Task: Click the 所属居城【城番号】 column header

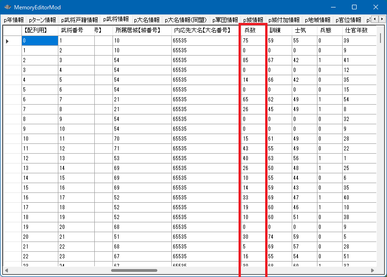Action: tap(138, 30)
